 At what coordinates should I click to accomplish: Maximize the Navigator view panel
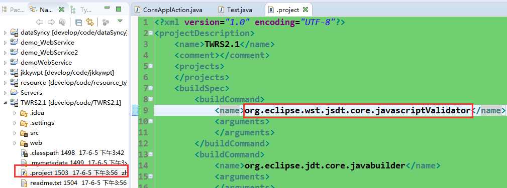[x=119, y=9]
